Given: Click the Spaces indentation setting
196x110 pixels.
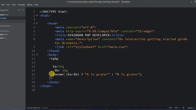Looking at the screenshot, I should (191, 108).
